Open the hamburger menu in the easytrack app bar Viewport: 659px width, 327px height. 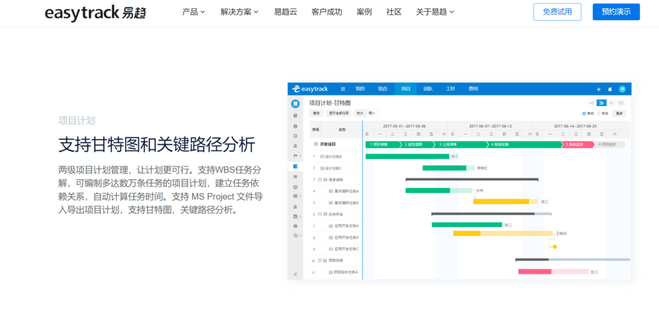343,89
